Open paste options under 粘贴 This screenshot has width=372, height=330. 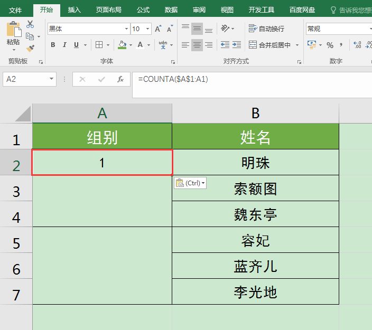[14, 50]
